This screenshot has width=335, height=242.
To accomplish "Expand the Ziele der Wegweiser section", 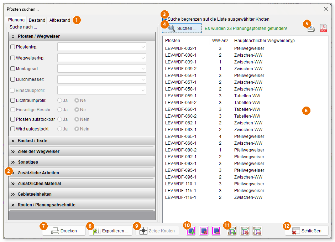I will click(82, 151).
